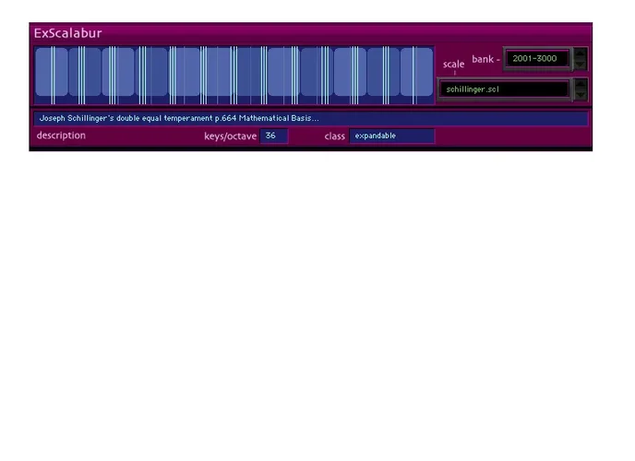Open the scale selector showing schillinger.scl
The image size is (635, 461).
(x=504, y=89)
